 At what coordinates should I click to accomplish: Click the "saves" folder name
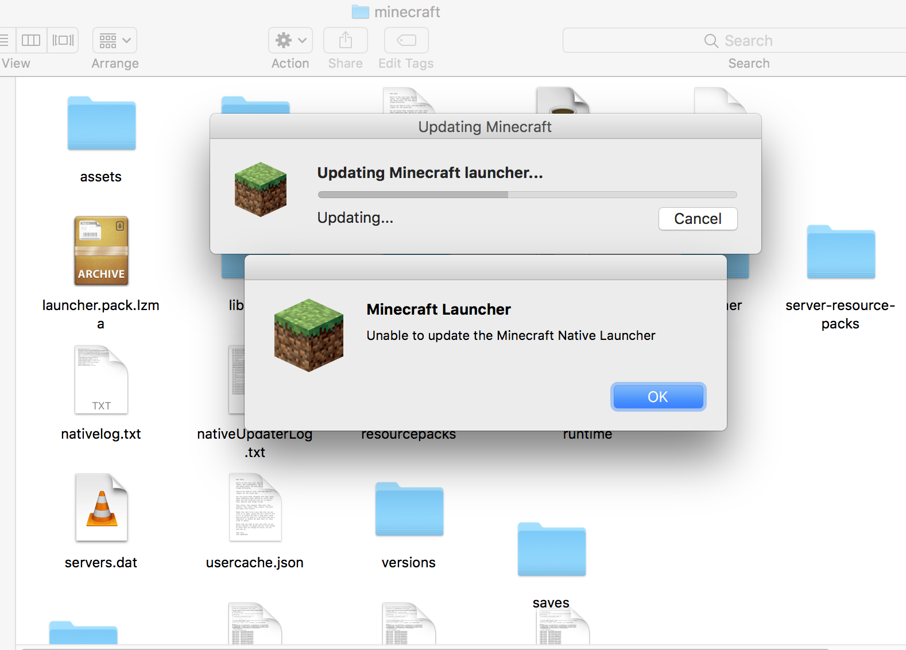(551, 603)
